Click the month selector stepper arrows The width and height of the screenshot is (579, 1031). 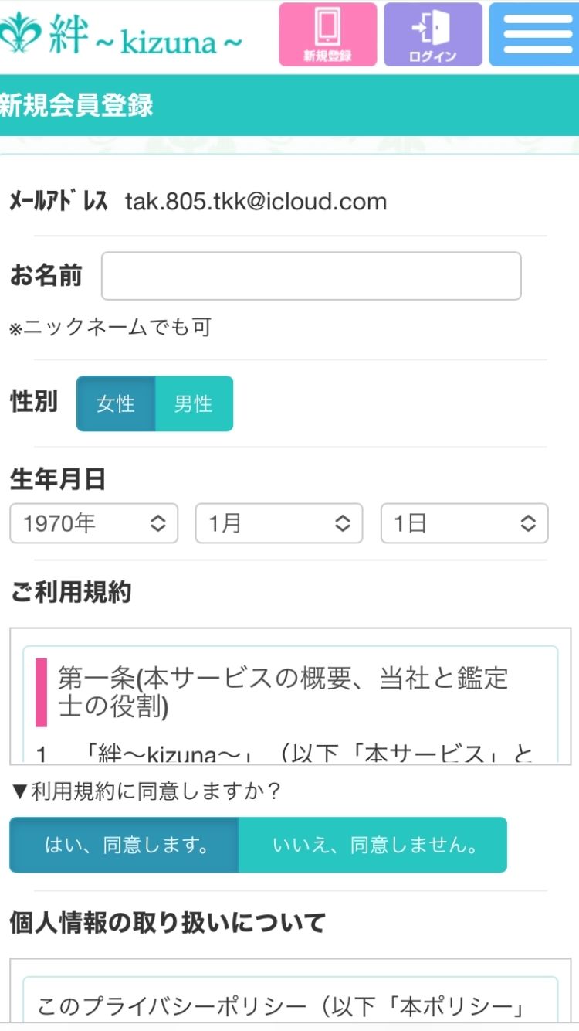coord(343,524)
